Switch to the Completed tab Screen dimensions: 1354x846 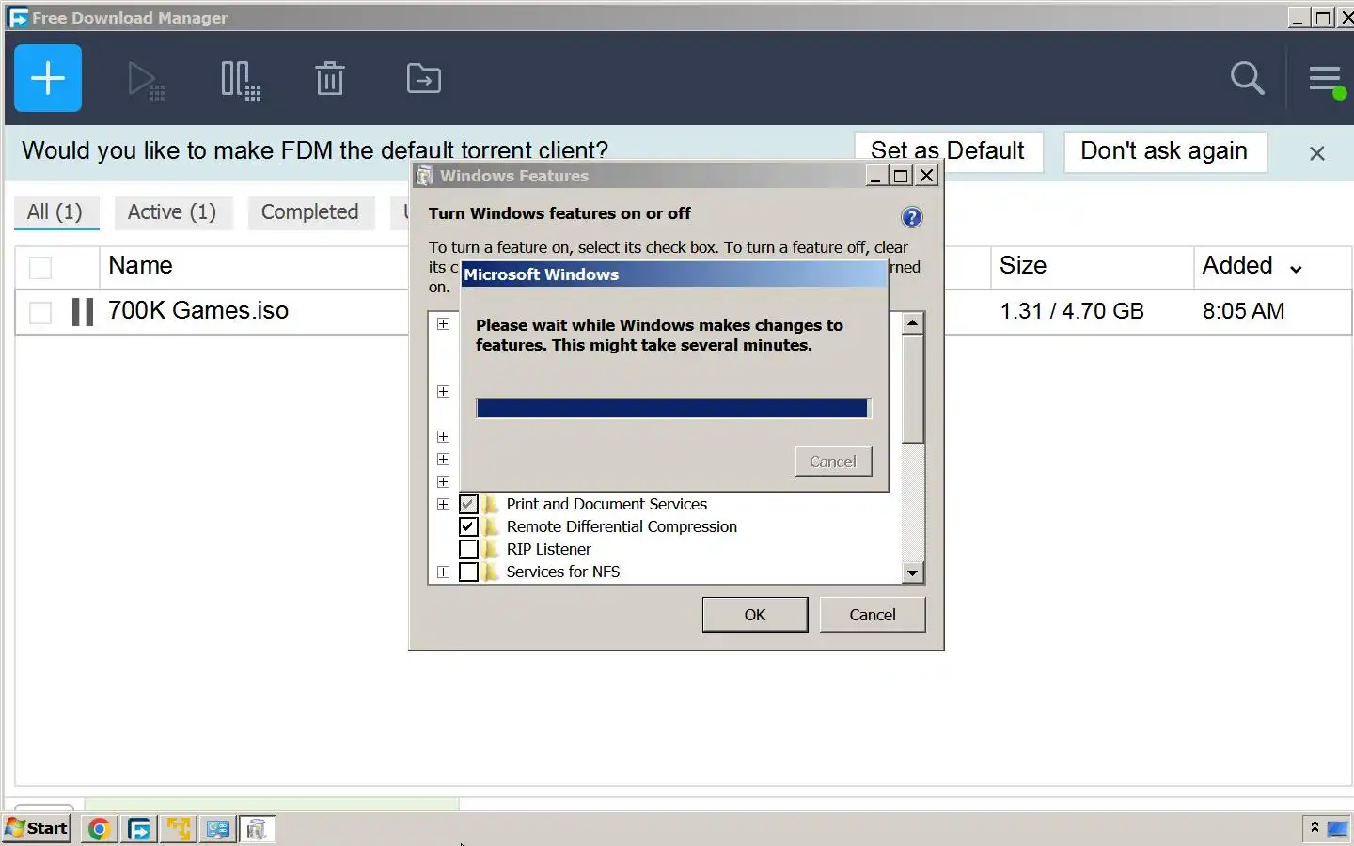(x=310, y=212)
